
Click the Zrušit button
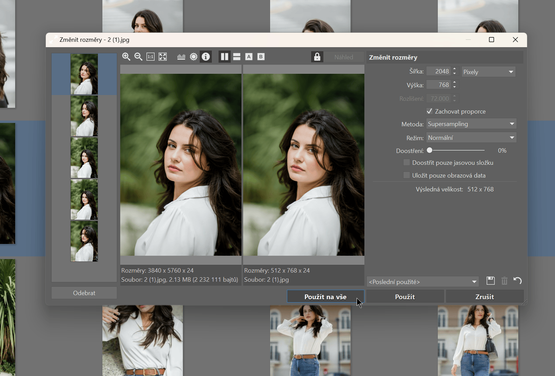pyautogui.click(x=485, y=297)
